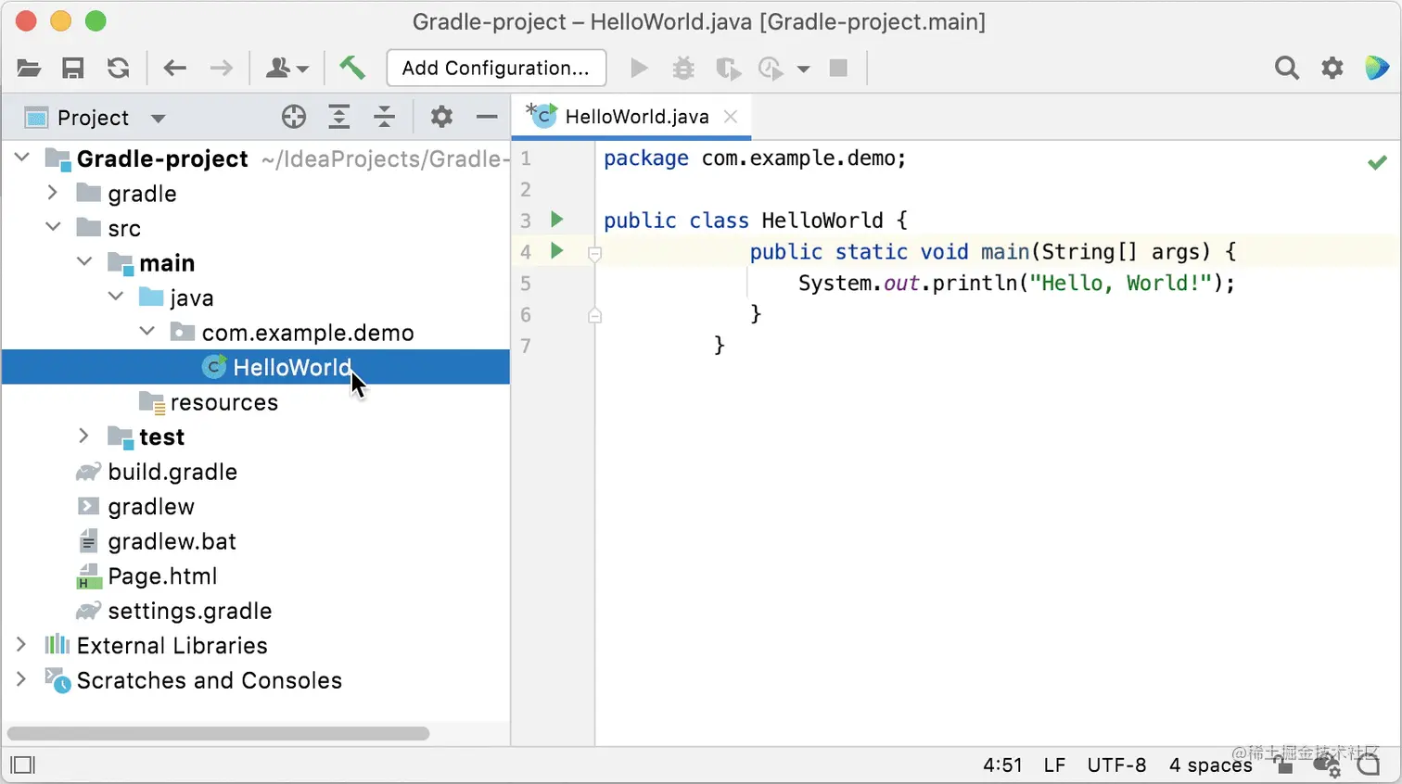Image resolution: width=1402 pixels, height=784 pixels.
Task: Click the Stop square icon
Action: tap(838, 68)
